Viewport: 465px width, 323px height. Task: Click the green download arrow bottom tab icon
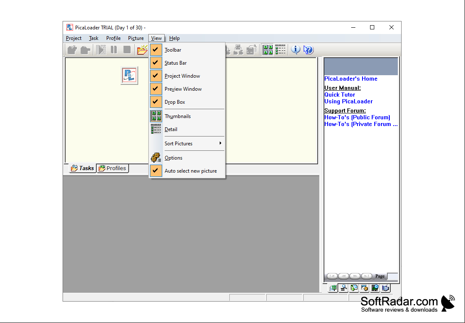point(354,288)
